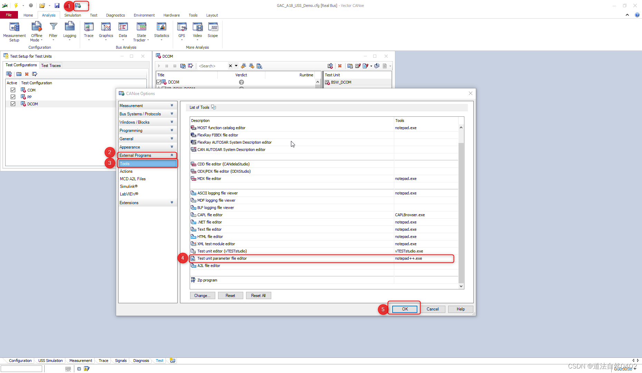Click the Reset All button

pos(258,295)
